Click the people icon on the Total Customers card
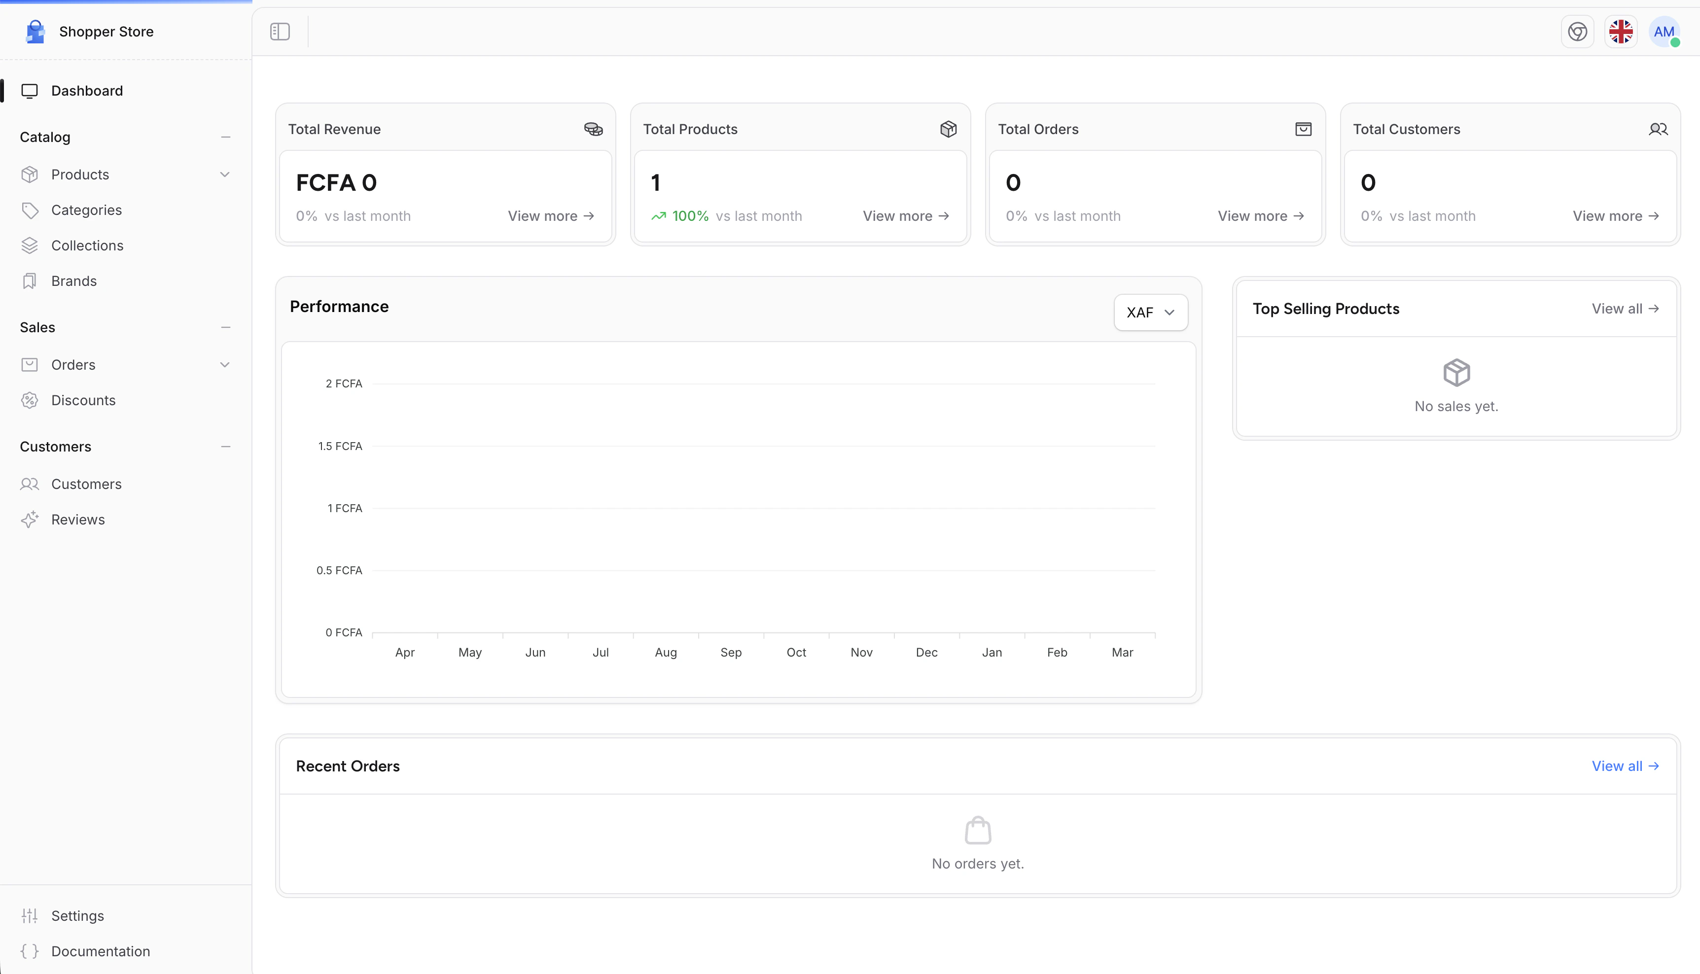This screenshot has width=1700, height=974. pyautogui.click(x=1659, y=129)
